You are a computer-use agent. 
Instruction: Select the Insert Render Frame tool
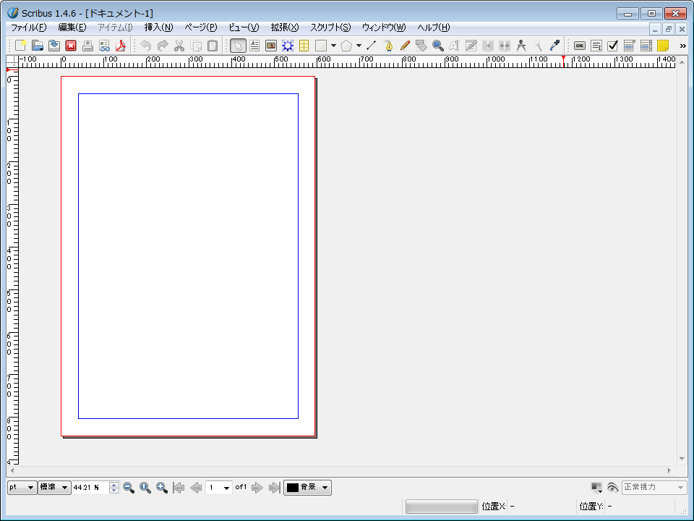[x=288, y=46]
